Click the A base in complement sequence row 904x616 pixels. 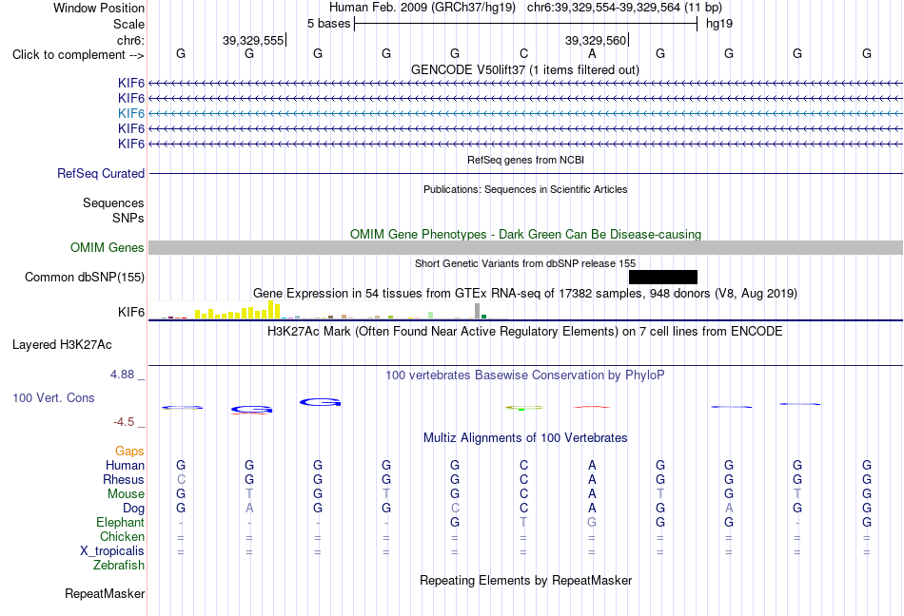pos(592,53)
